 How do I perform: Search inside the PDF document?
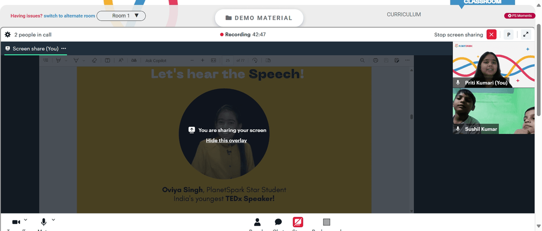[362, 60]
